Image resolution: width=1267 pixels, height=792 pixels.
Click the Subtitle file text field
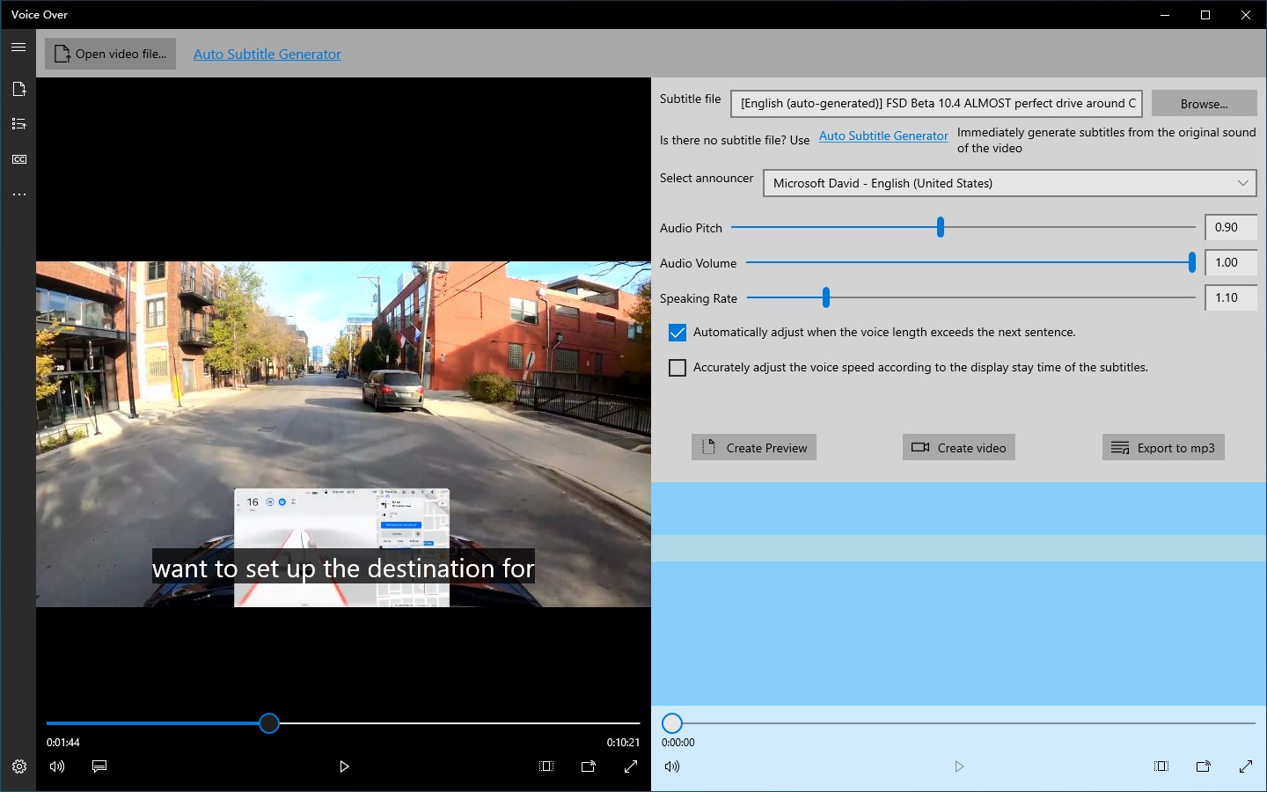coord(936,104)
